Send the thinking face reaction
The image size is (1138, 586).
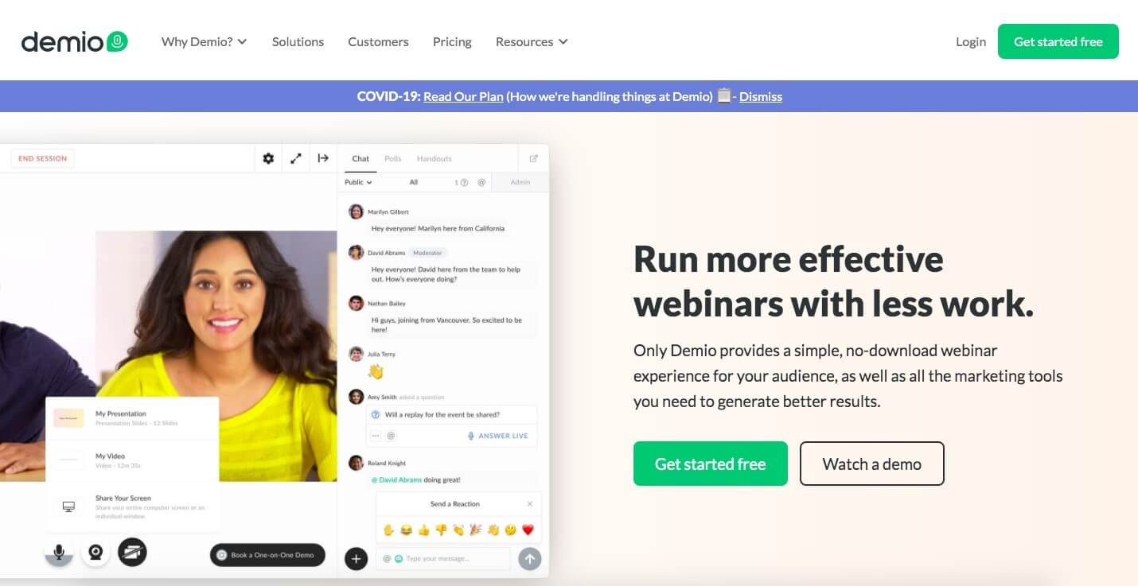click(x=510, y=530)
